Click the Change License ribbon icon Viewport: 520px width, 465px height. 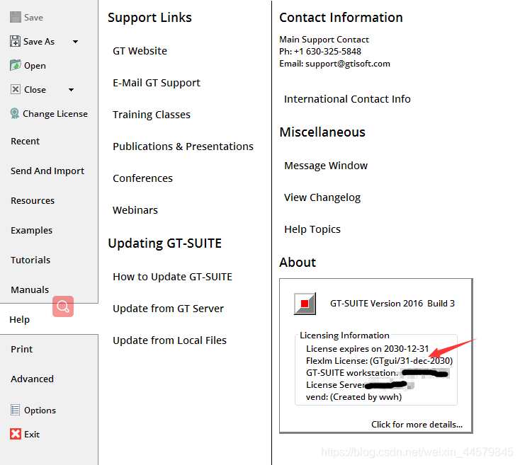point(15,113)
